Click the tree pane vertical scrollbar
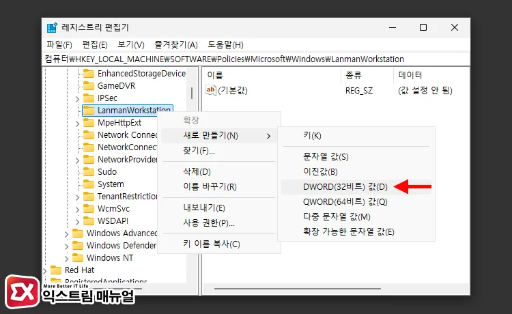 pyautogui.click(x=192, y=92)
